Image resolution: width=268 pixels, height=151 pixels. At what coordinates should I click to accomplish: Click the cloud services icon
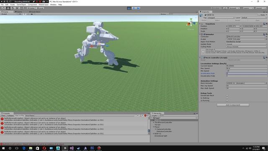(225, 8)
